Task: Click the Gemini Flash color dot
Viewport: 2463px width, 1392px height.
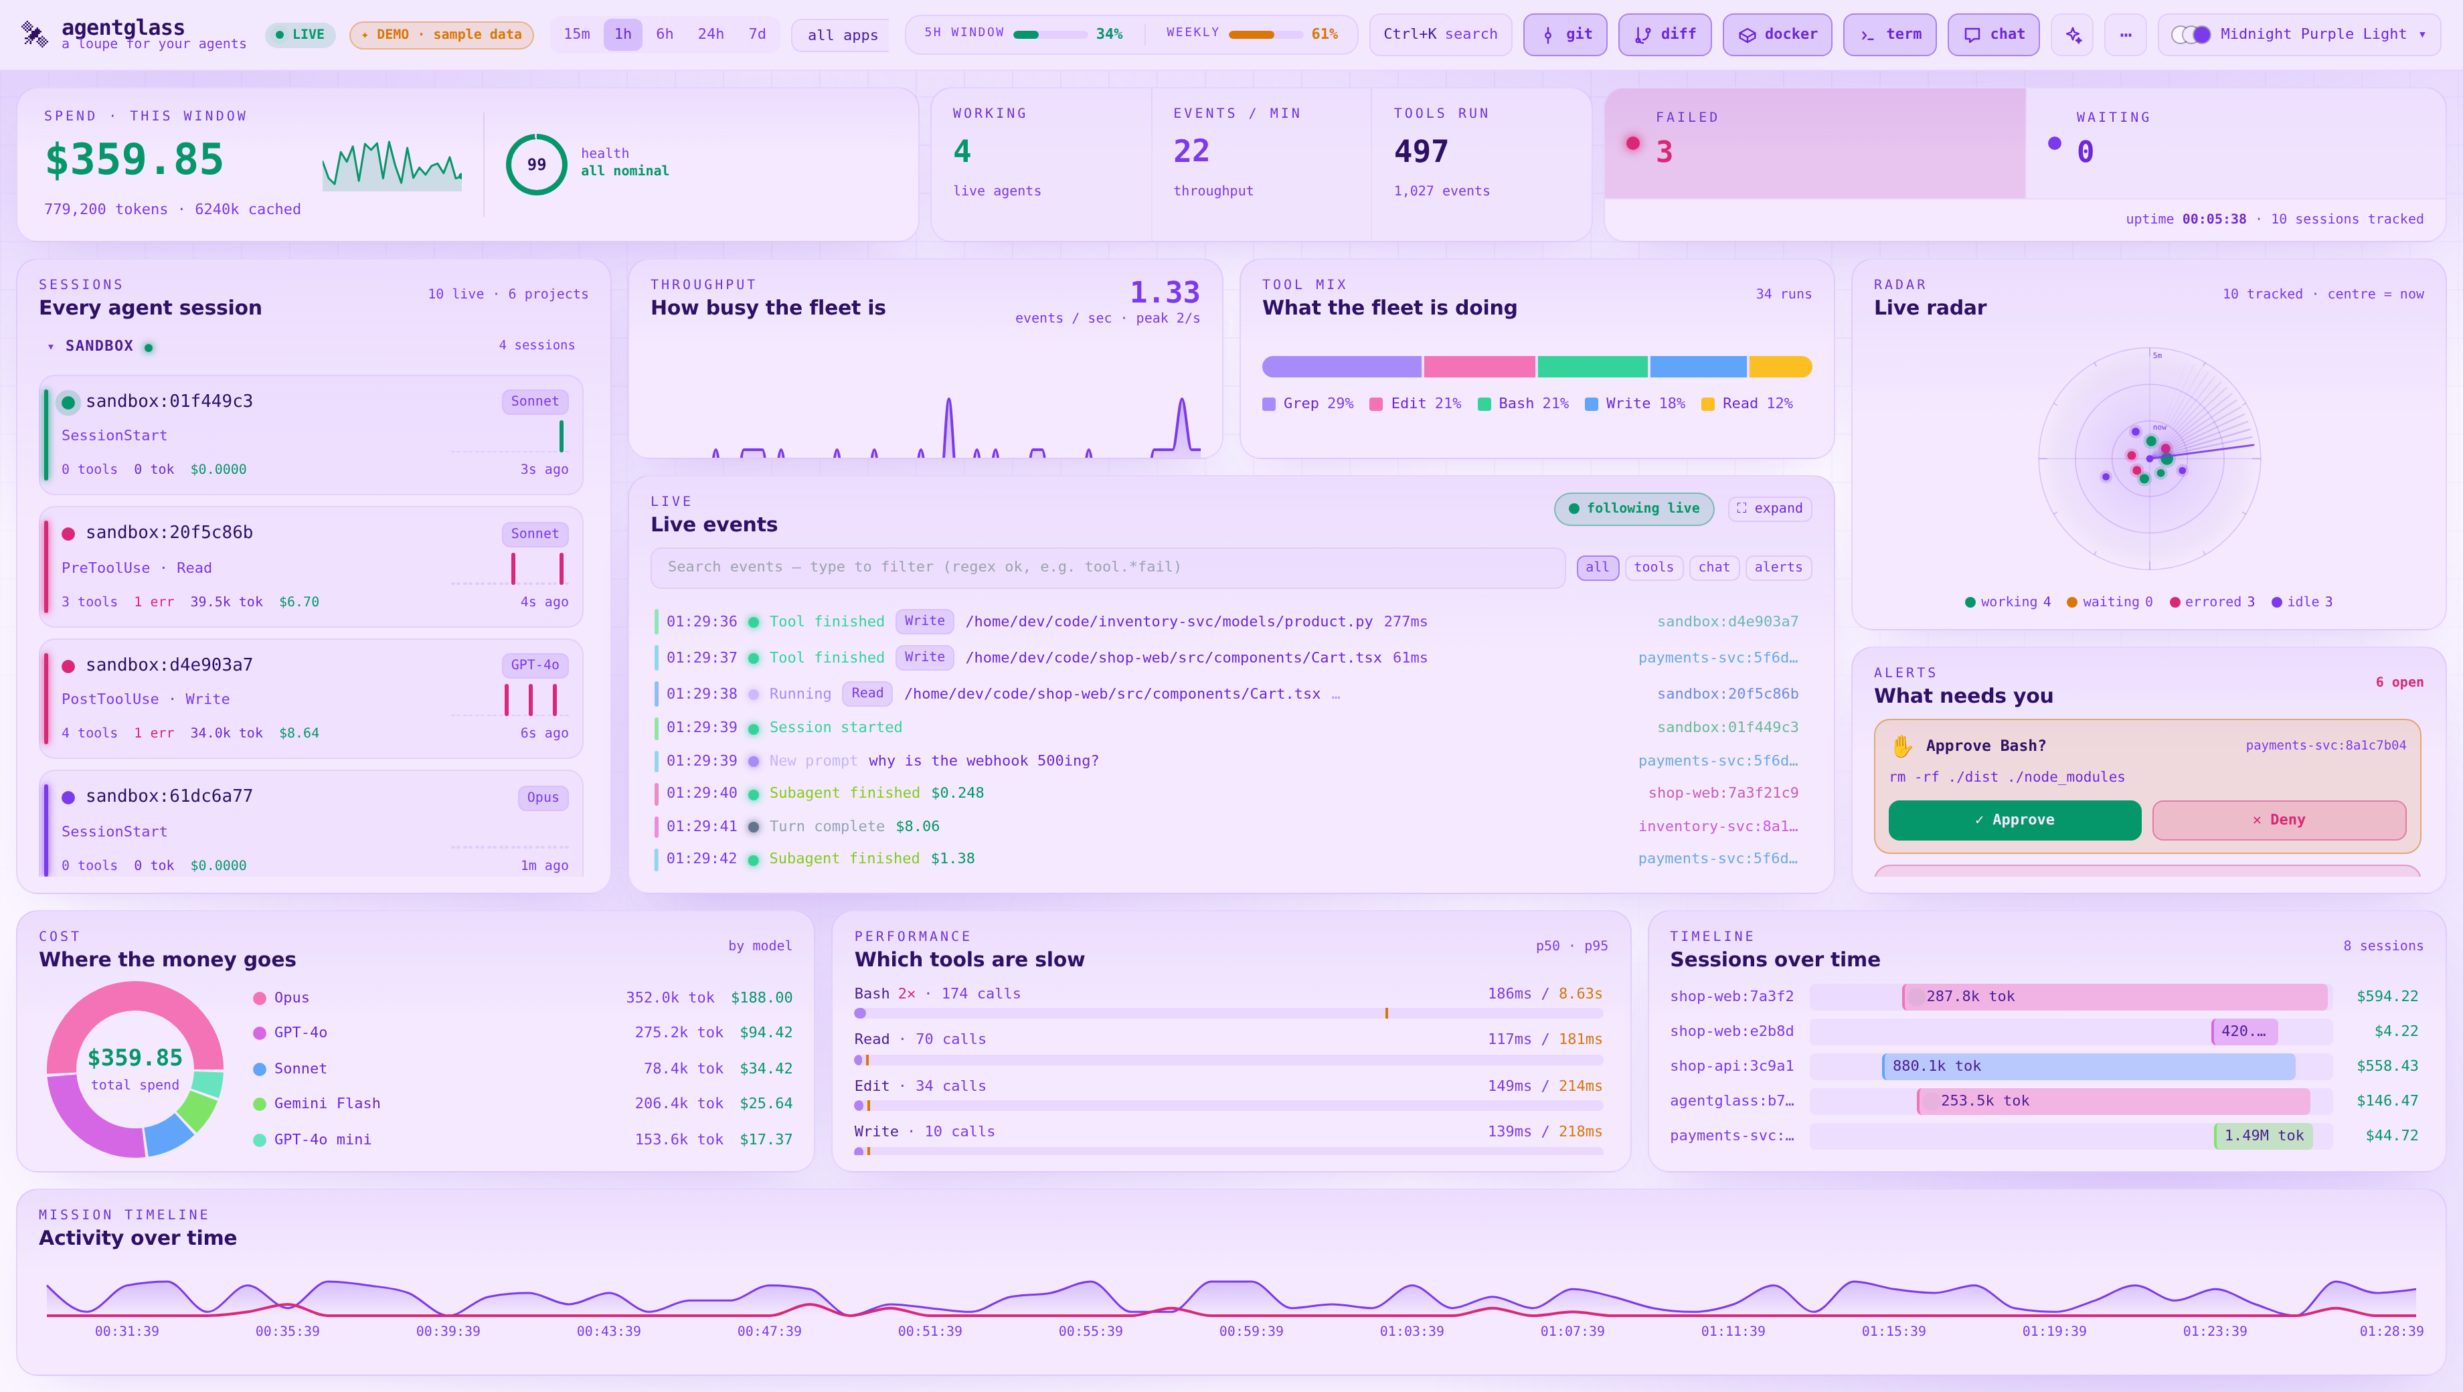Action: (259, 1104)
